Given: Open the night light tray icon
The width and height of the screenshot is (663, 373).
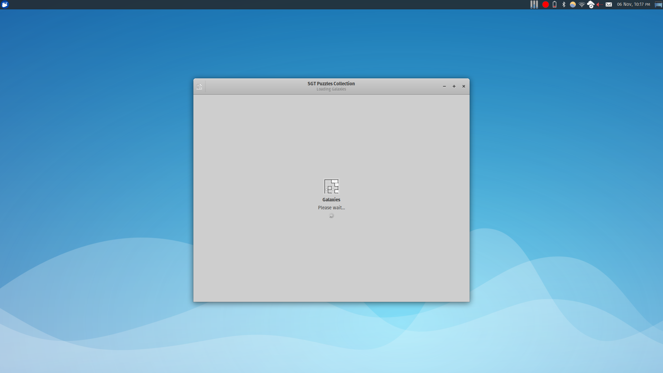Looking at the screenshot, I should 573,4.
